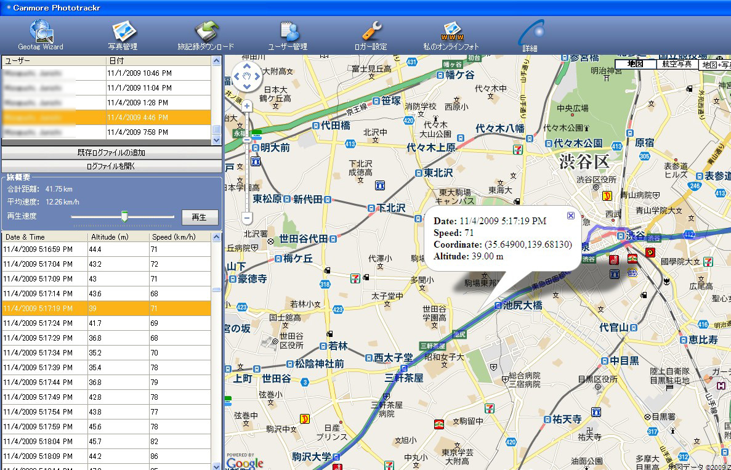This screenshot has height=470, width=731.
Task: Click the 詳細 details icon
Action: [530, 36]
